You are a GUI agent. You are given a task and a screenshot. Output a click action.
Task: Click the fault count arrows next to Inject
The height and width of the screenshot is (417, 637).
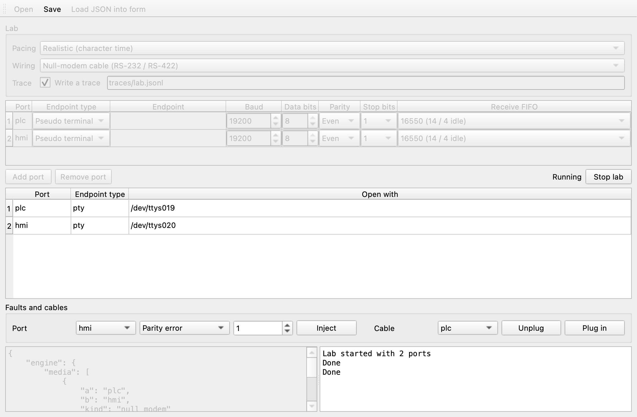point(287,328)
